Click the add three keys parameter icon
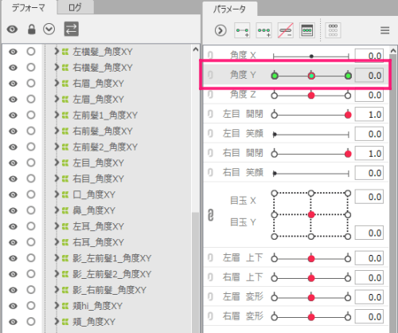 tap(263, 30)
